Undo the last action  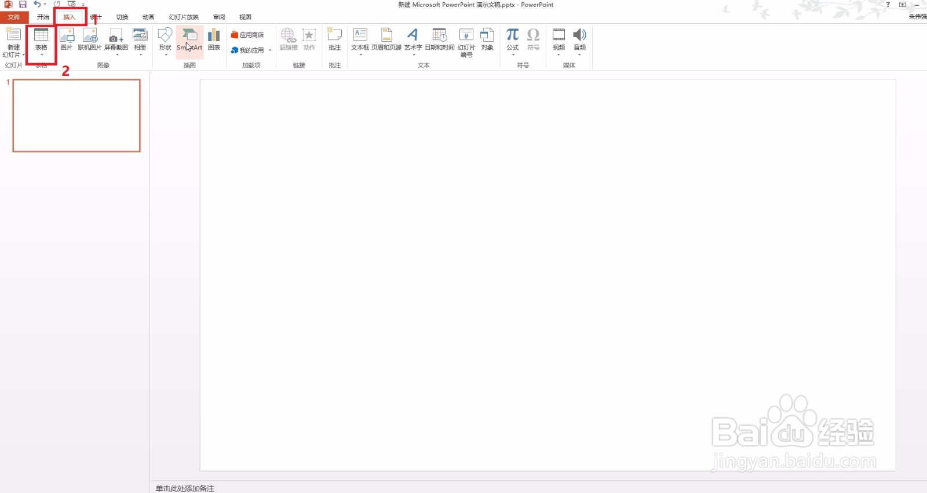(x=37, y=4)
